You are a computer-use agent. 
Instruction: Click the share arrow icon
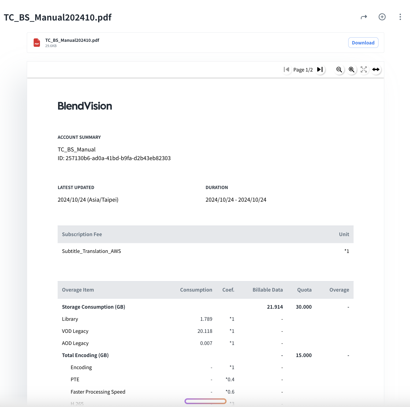tap(364, 17)
